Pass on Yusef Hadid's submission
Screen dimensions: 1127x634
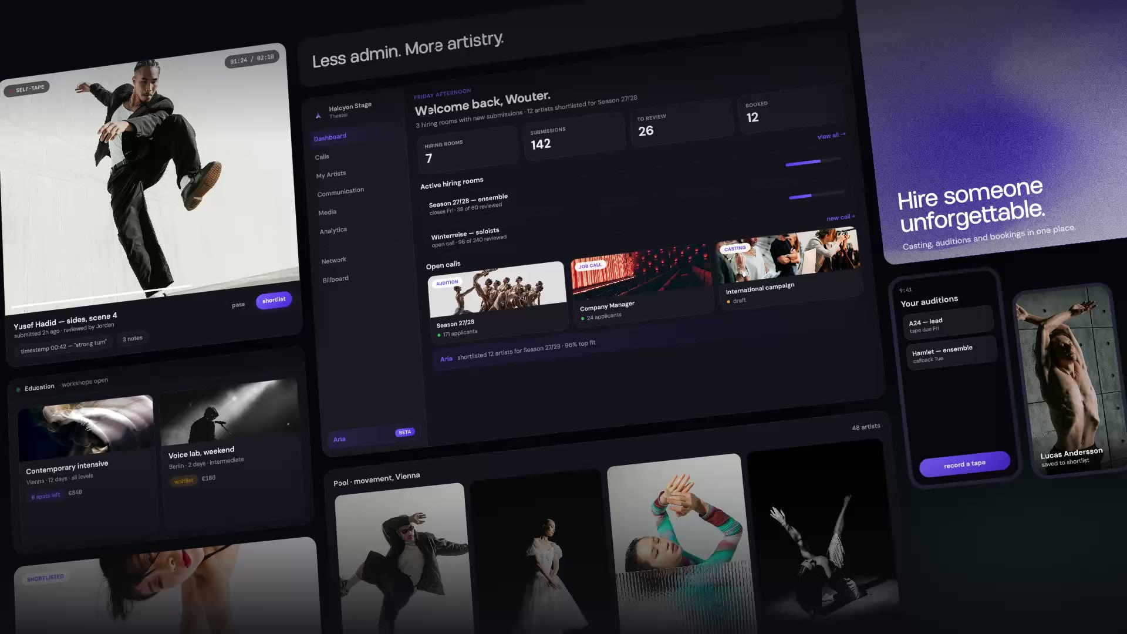click(x=238, y=305)
